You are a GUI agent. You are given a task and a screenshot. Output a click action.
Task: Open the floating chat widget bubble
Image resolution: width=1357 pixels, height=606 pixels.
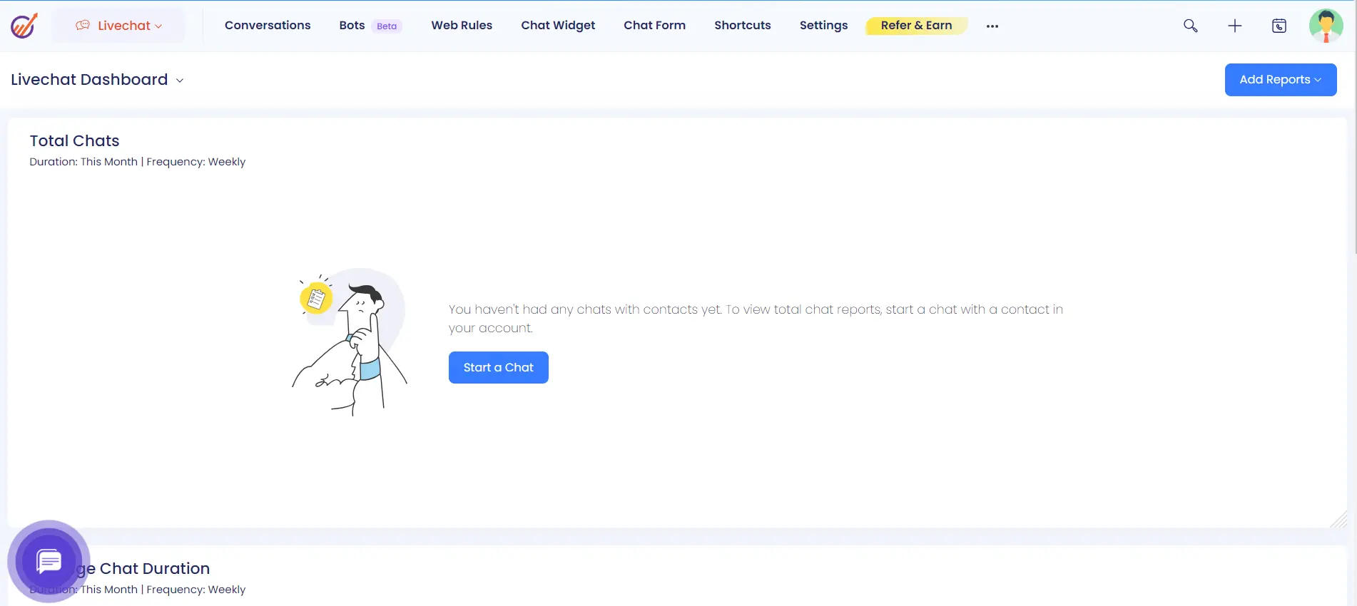click(49, 561)
